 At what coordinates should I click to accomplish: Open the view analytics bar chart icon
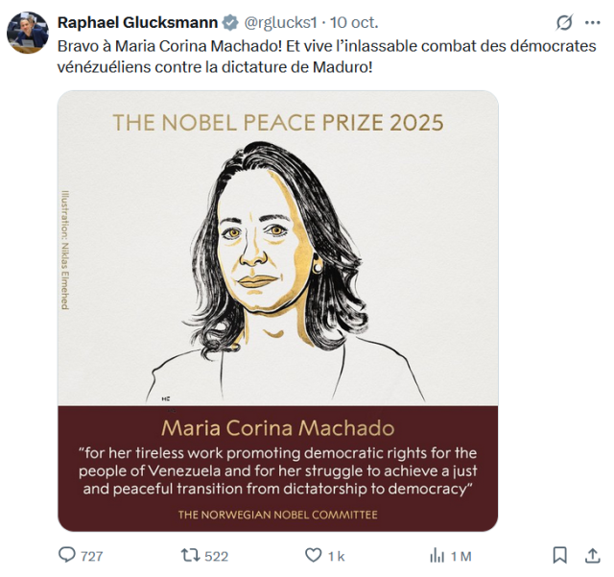pyautogui.click(x=437, y=555)
